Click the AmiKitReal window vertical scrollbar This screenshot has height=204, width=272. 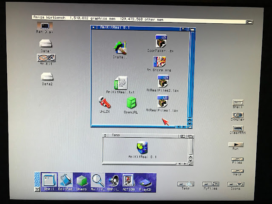(x=190, y=75)
